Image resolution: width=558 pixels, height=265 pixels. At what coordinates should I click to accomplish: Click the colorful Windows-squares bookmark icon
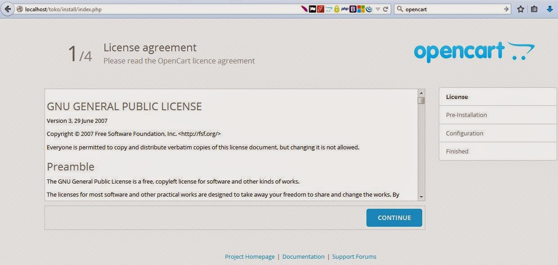point(361,9)
